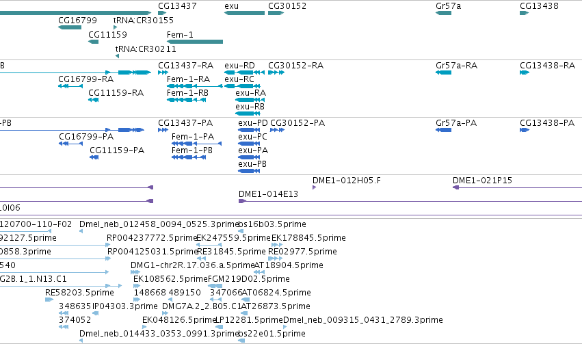582x344 pixels.
Task: Click EST RE58203.5prime
Action: [79, 293]
